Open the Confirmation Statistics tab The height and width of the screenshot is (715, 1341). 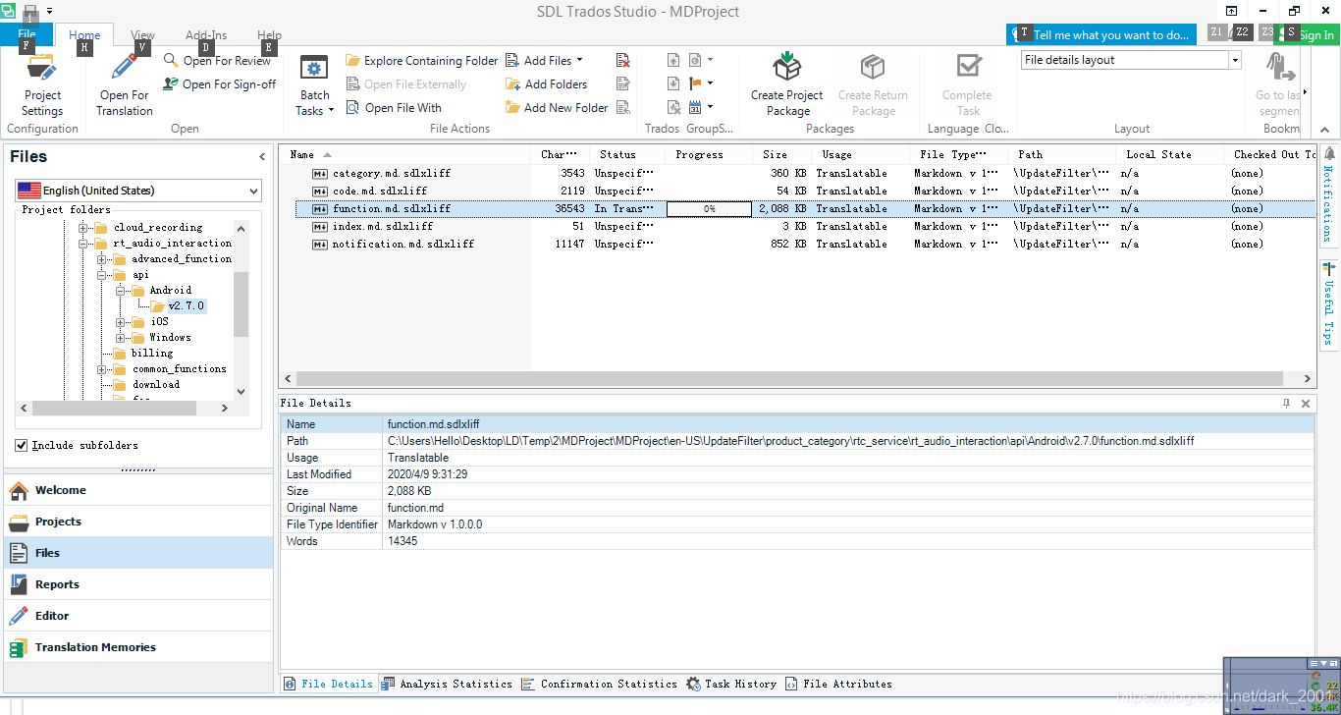599,684
